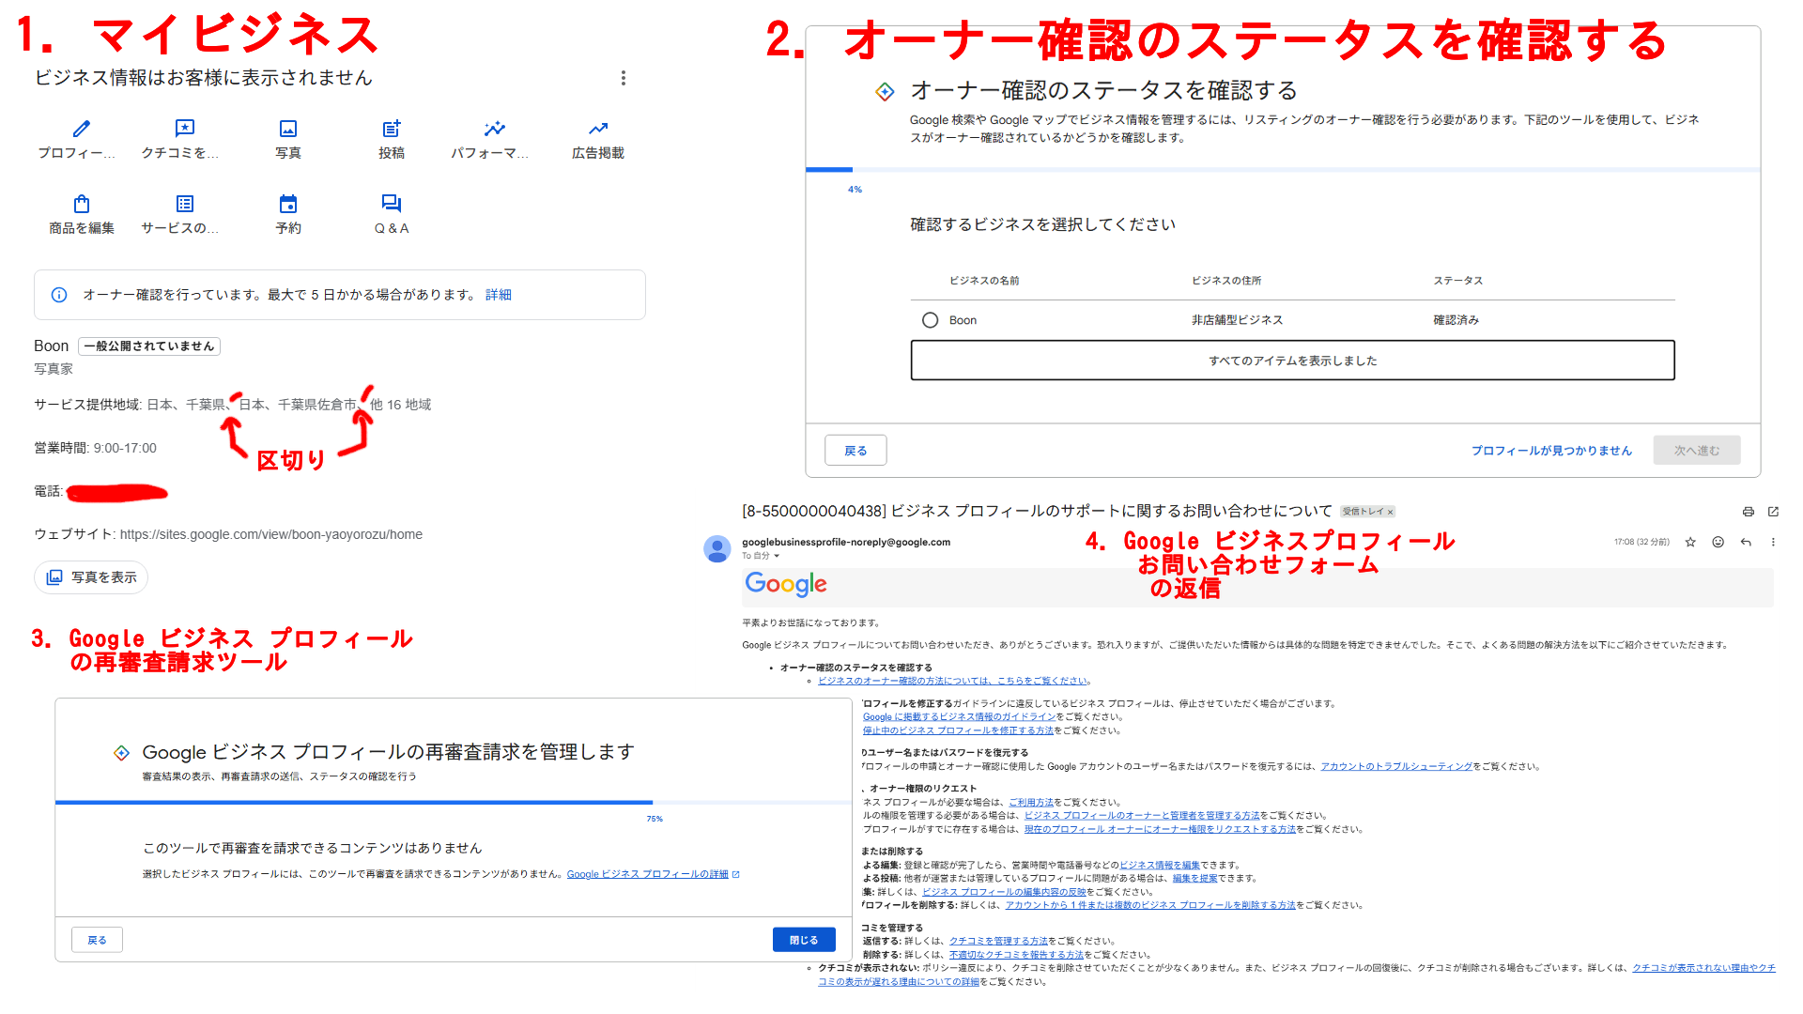1803x1014 pixels.
Task: Open the 予約 bookings calendar icon
Action: click(x=288, y=204)
